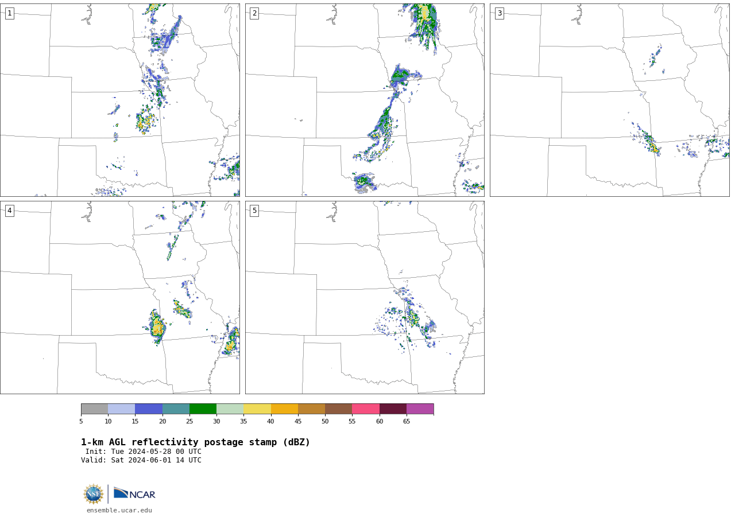This screenshot has width=735, height=517.
Task: Click the colorbar tick label 20
Action: click(163, 422)
